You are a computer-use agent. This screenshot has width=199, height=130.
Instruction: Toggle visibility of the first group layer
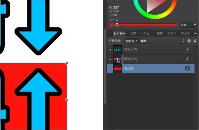(187, 49)
